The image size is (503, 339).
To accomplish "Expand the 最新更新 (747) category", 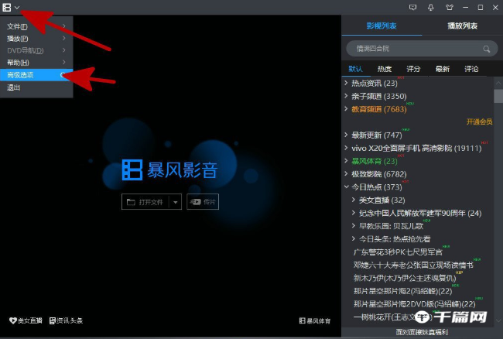I will coord(346,135).
